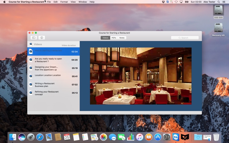Open the Window menu
Image resolution: width=229 pixels, height=143 pixels.
(83, 2)
